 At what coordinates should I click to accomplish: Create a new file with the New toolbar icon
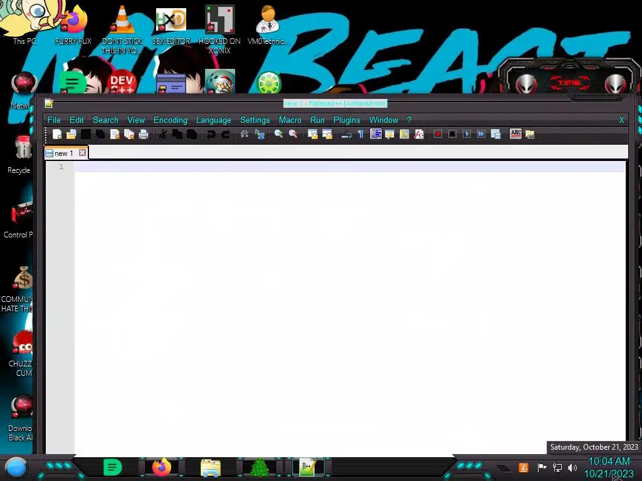[x=57, y=134]
